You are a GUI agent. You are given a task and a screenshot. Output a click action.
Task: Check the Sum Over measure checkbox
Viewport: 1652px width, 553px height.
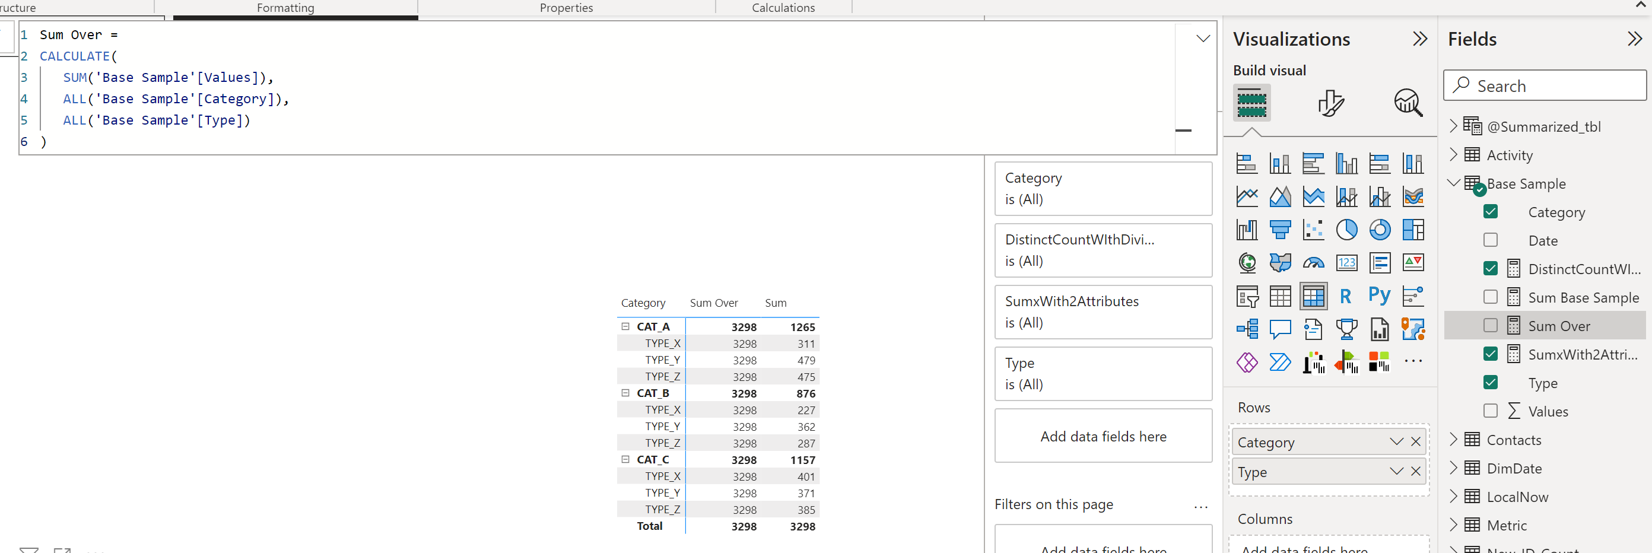point(1491,325)
